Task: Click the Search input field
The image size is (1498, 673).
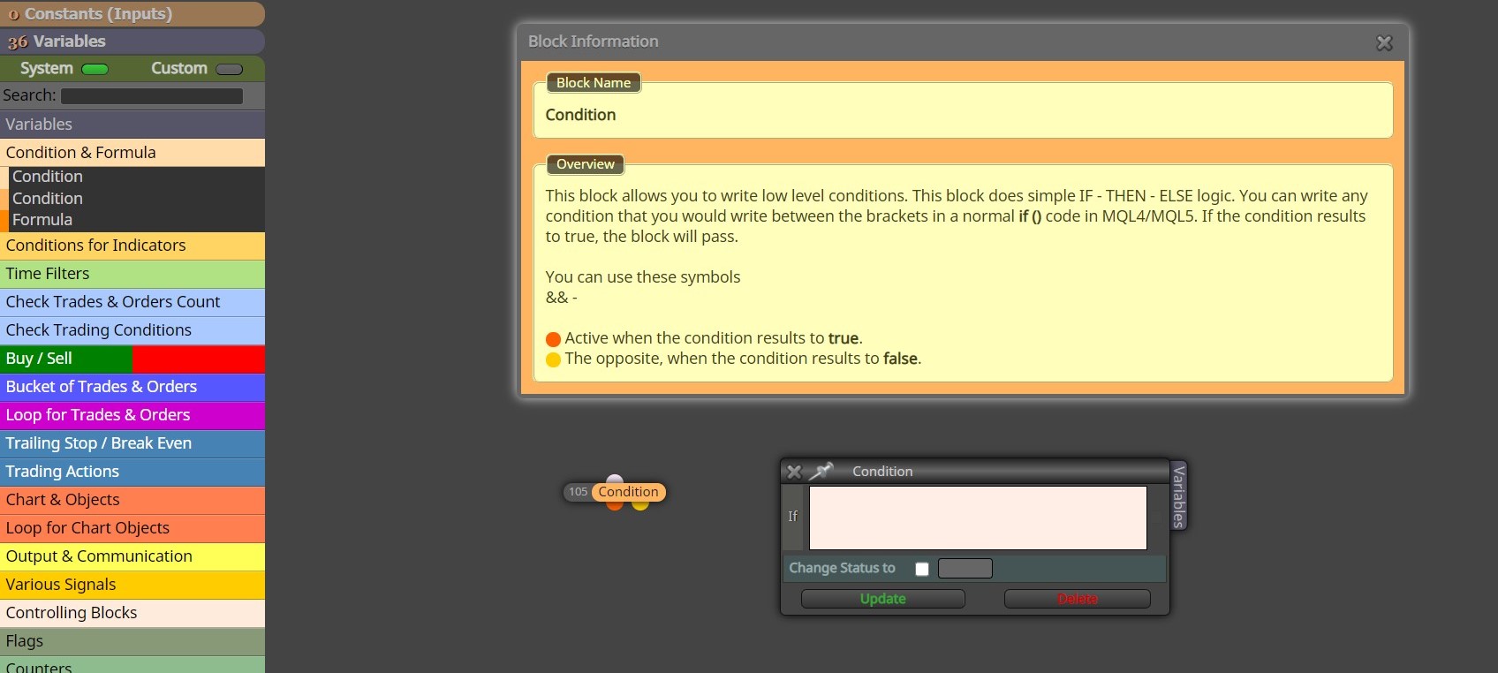Action: [x=152, y=95]
